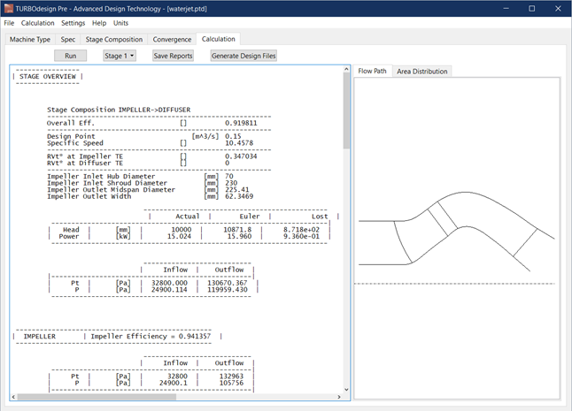Screen dimensions: 572x411
Task: Click the scroll down arrow of report
Action: [x=346, y=390]
